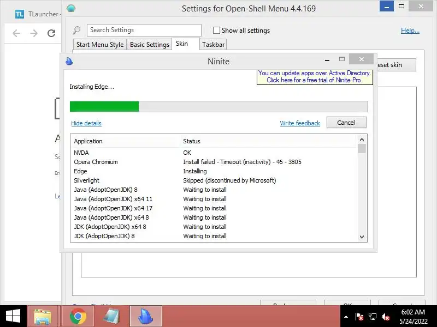Select Java (AdoptOpenJDK) x64 11 row
Image resolution: width=437 pixels, height=327 pixels.
coord(214,199)
